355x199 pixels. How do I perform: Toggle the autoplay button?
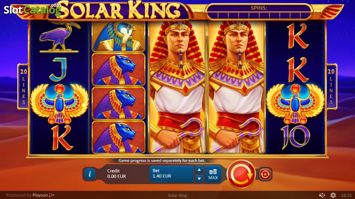[265, 174]
